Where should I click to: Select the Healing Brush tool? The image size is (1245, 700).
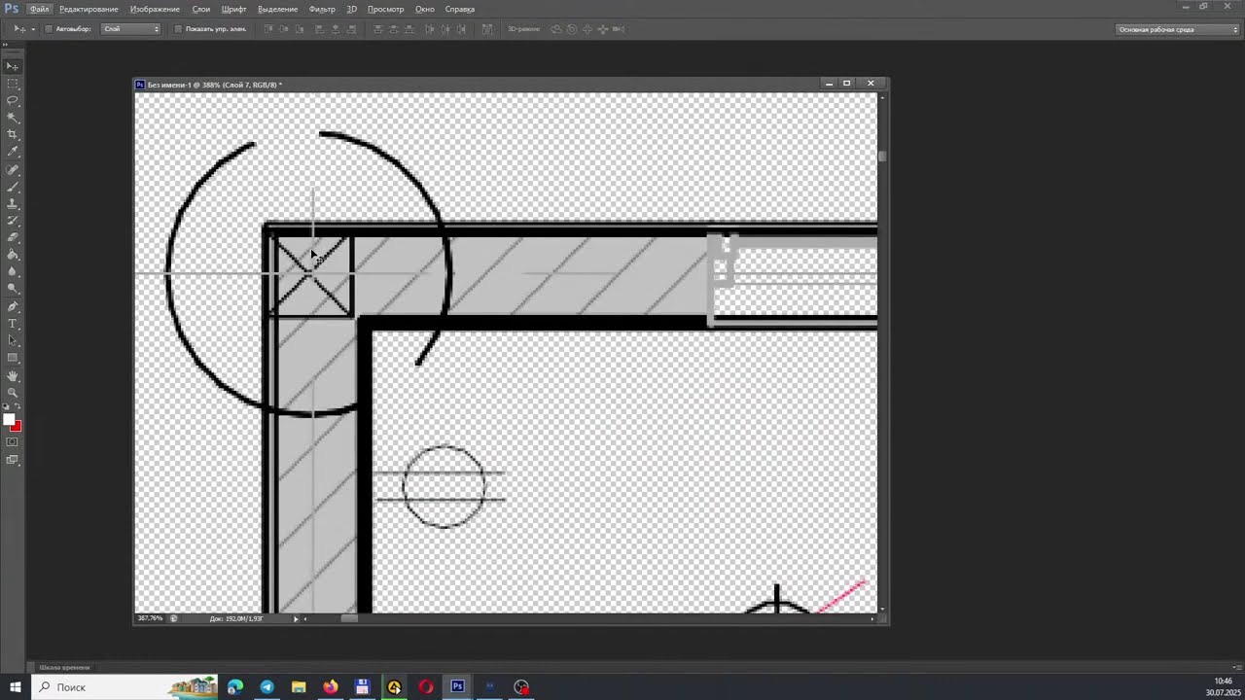point(13,169)
